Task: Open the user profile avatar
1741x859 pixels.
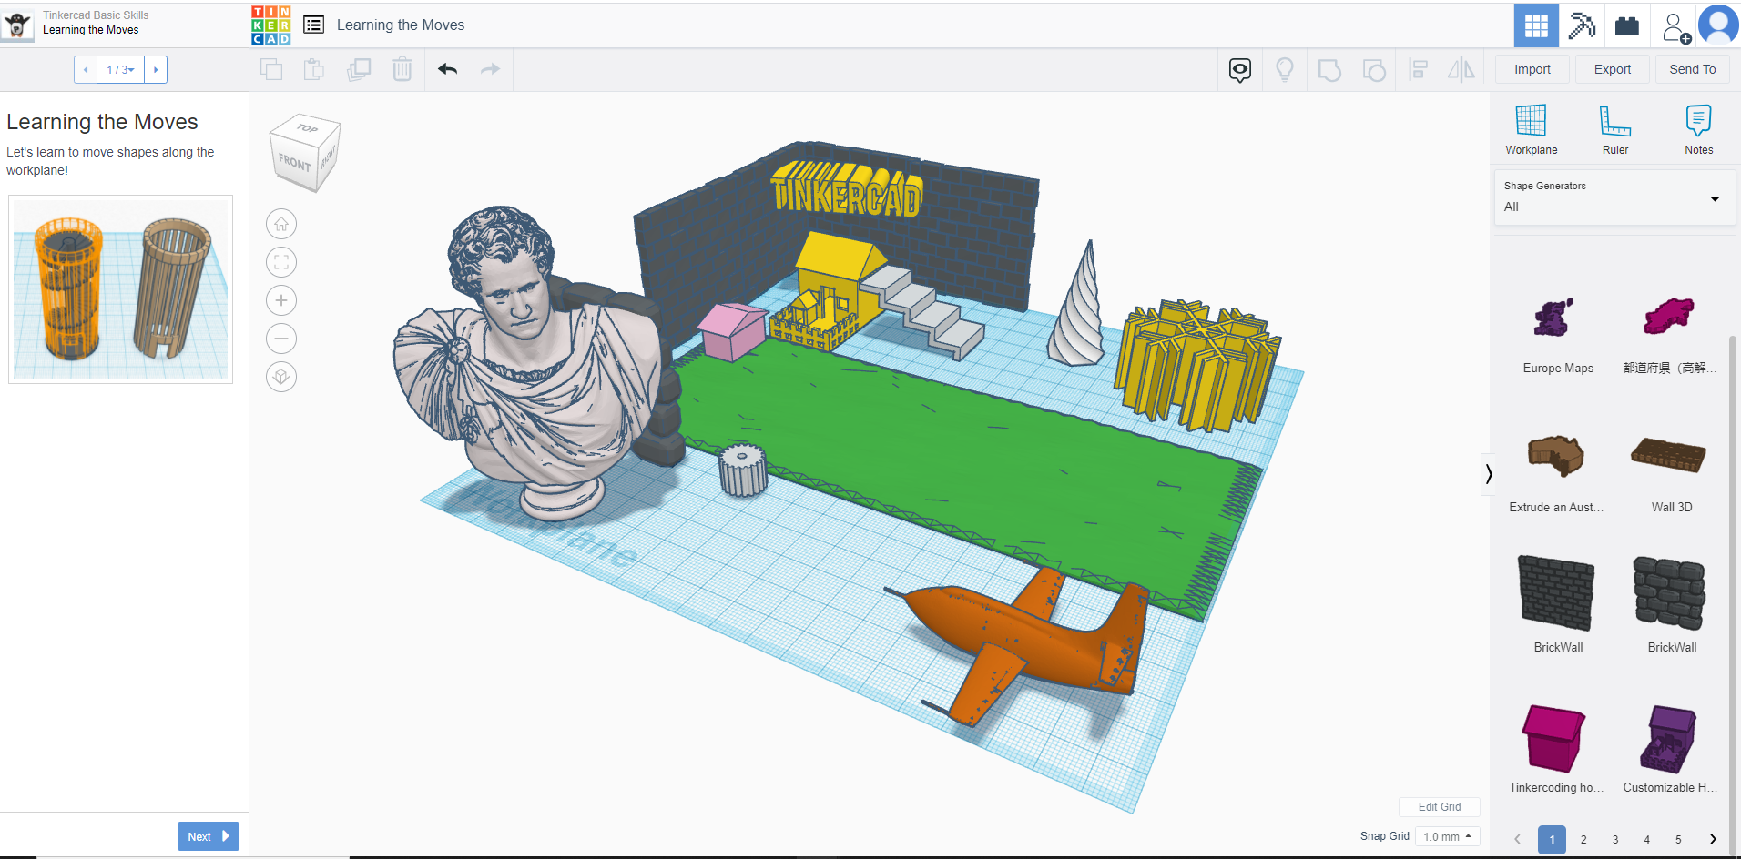Action: [x=1718, y=25]
